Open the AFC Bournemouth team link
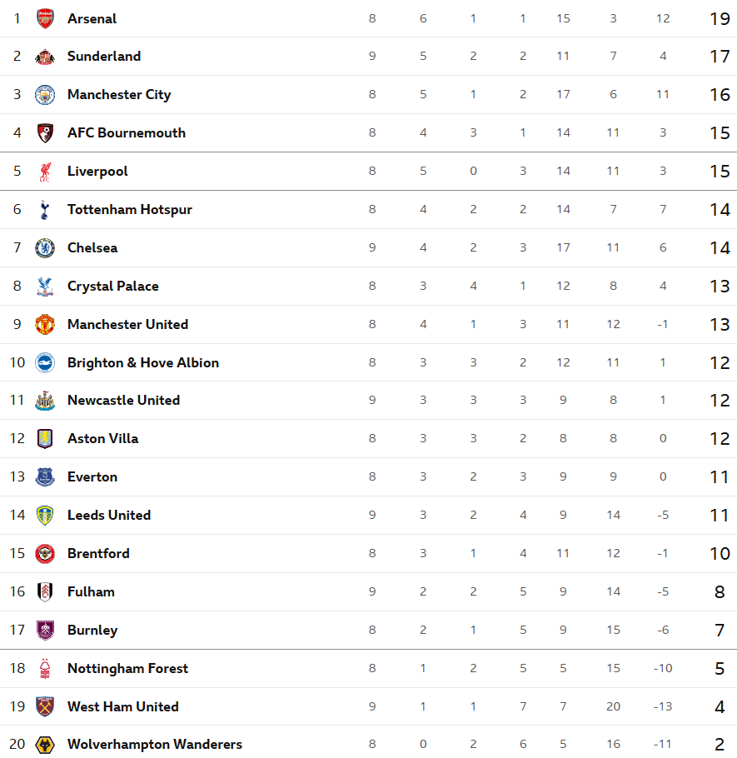737x758 pixels. point(127,133)
